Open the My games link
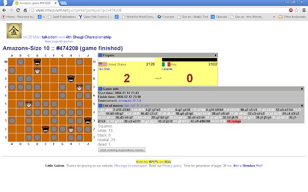 (x=66, y=42)
